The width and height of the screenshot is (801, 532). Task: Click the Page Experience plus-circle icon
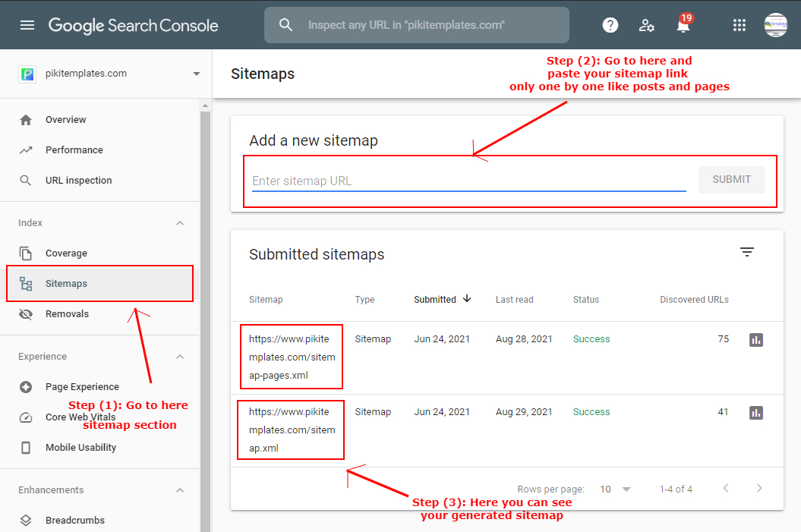coord(26,387)
